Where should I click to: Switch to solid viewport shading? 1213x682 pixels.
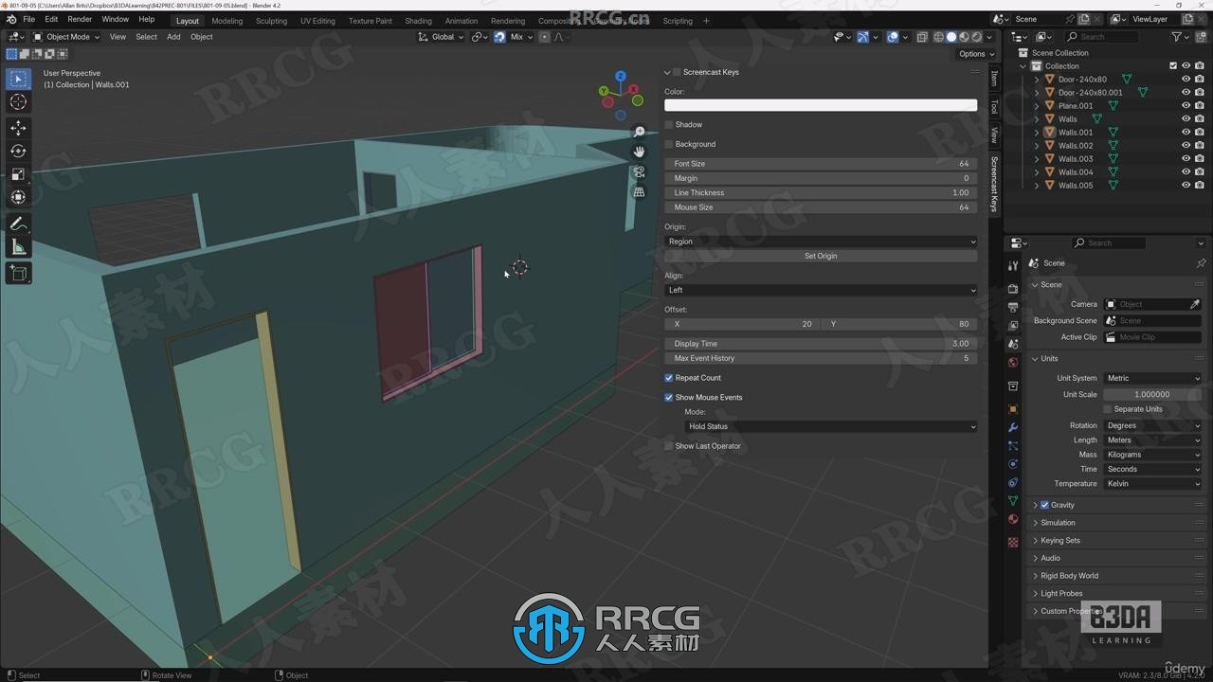click(951, 37)
